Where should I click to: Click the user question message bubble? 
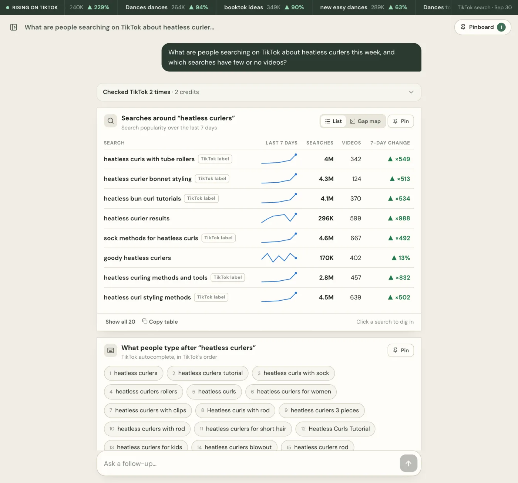click(291, 57)
